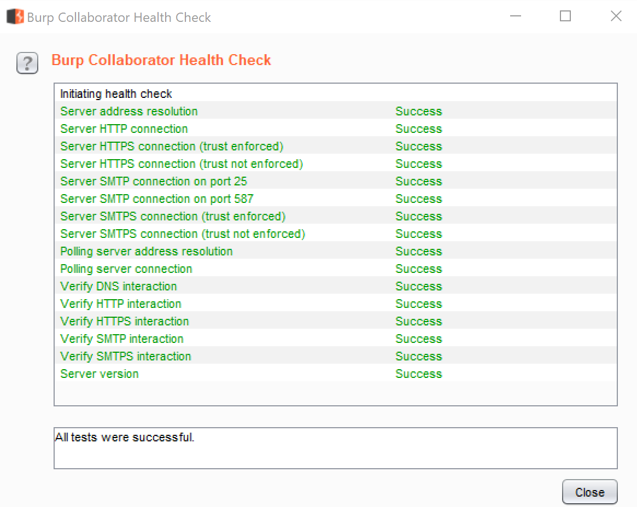Click the Burp Suite logo icon
The width and height of the screenshot is (637, 507).
pyautogui.click(x=15, y=16)
